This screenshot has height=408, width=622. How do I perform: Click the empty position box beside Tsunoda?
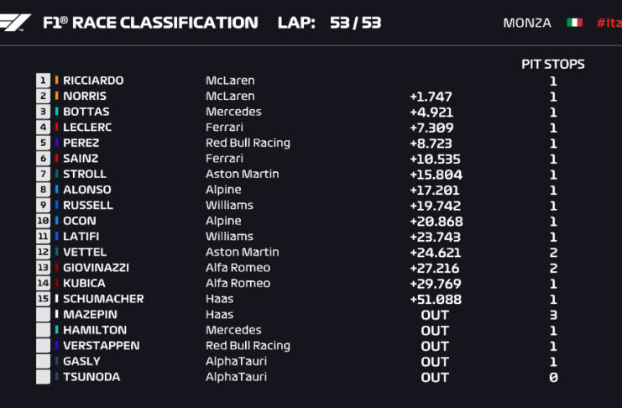click(43, 377)
